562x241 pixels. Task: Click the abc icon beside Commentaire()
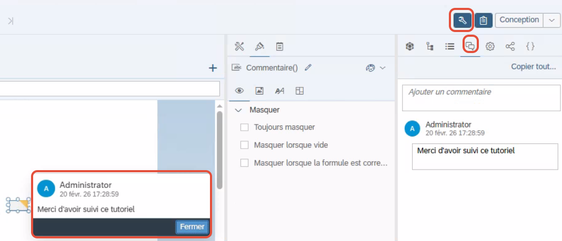[236, 67]
